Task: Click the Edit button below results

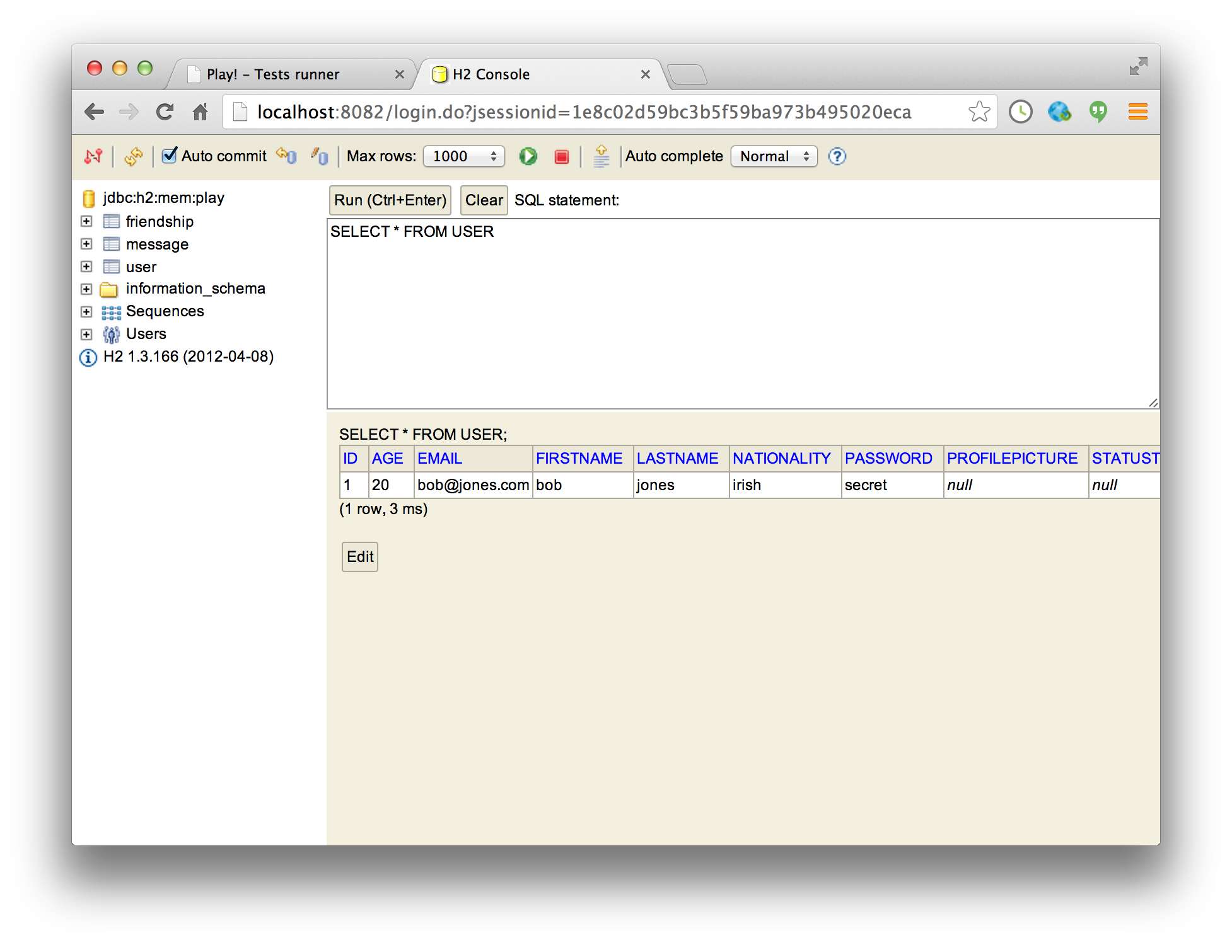Action: pyautogui.click(x=359, y=557)
